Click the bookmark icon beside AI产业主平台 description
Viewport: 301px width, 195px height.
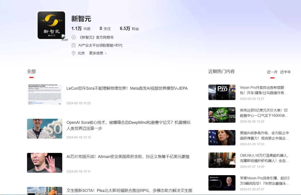(73, 45)
